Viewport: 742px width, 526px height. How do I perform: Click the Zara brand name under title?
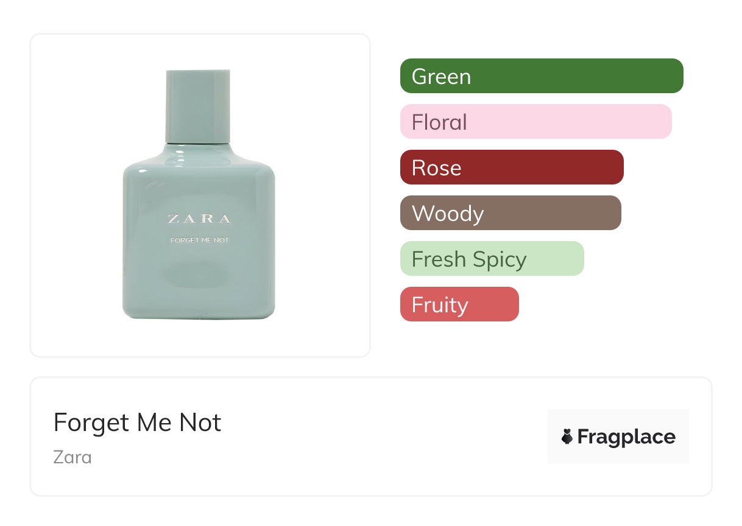72,457
